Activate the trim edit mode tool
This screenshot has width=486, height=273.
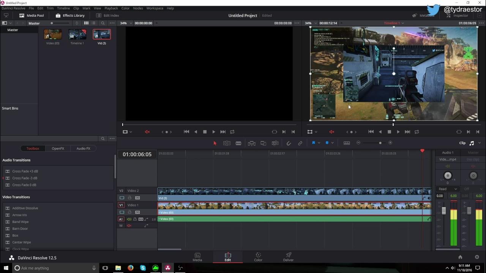point(227,143)
